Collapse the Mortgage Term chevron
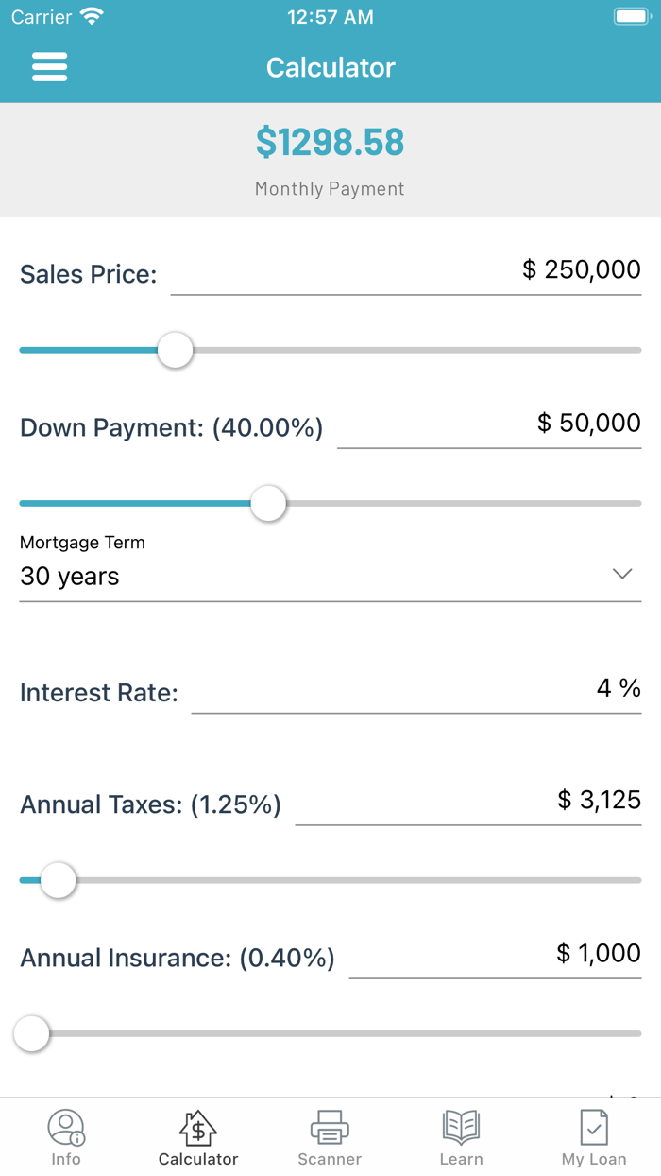Screen dimensions: 661x1176 coord(620,573)
